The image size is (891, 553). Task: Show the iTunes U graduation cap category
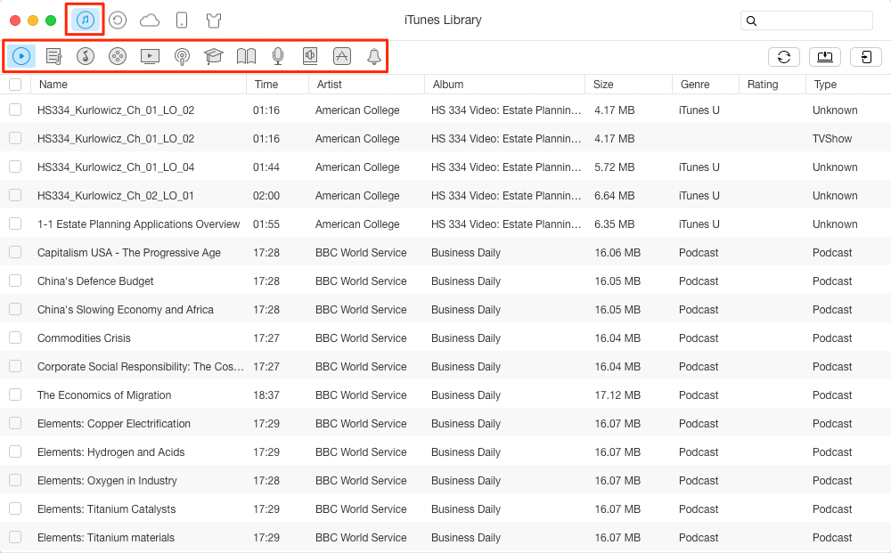coord(214,56)
